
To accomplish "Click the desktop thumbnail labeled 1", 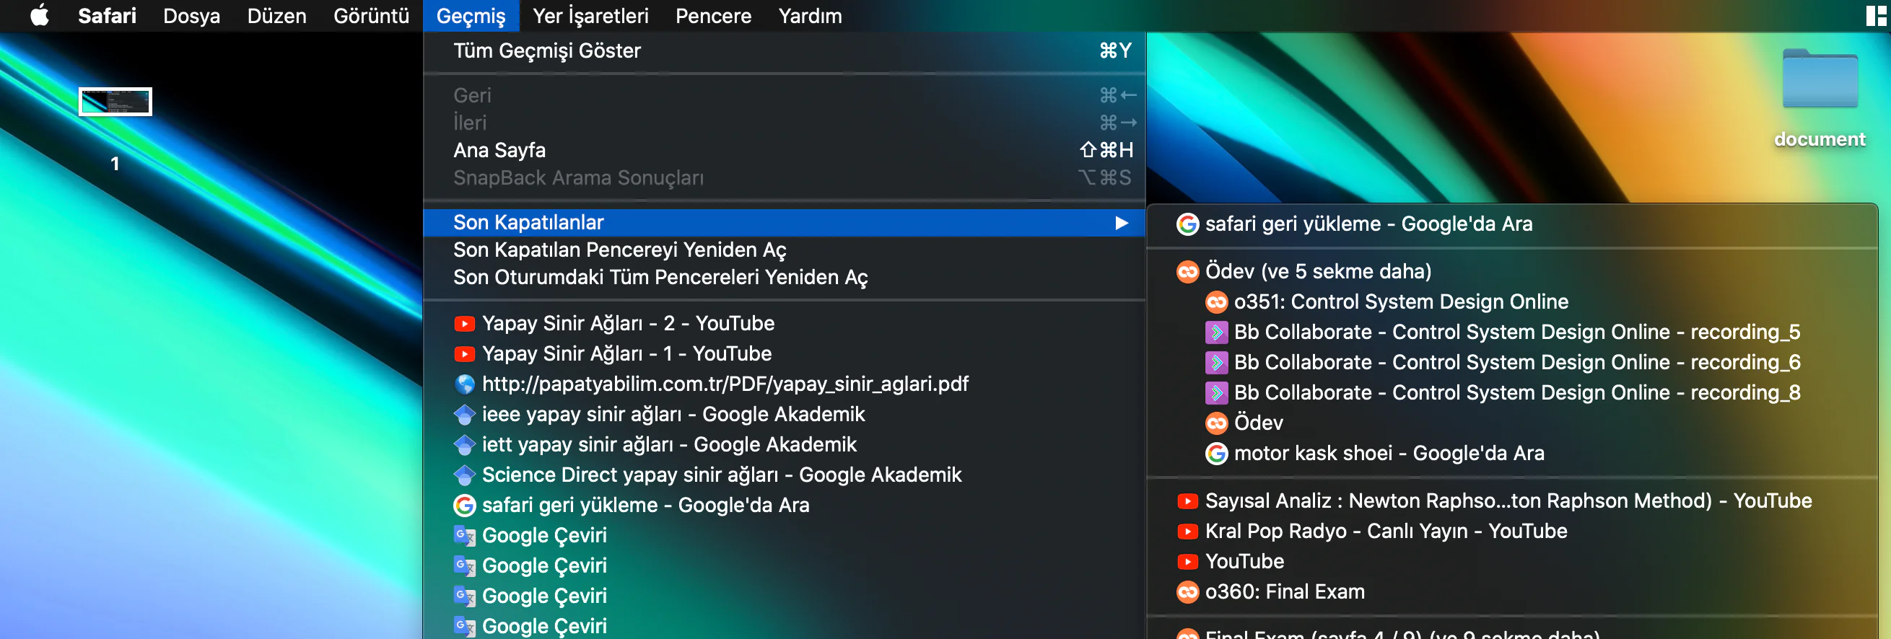I will coord(115,101).
